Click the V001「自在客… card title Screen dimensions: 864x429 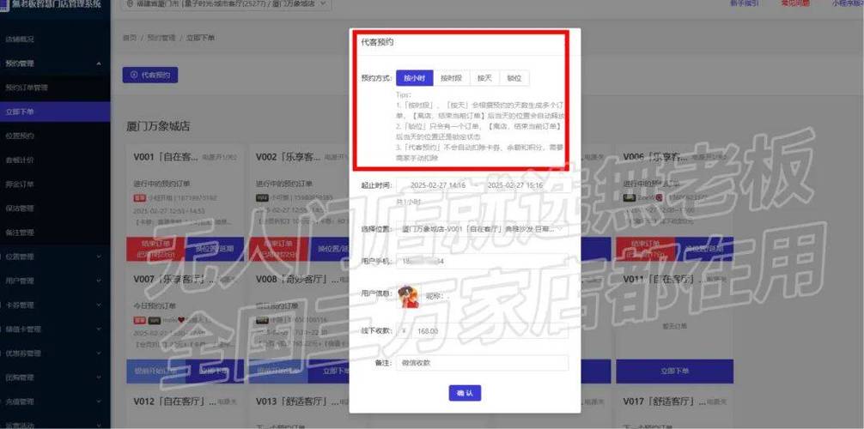click(x=166, y=158)
